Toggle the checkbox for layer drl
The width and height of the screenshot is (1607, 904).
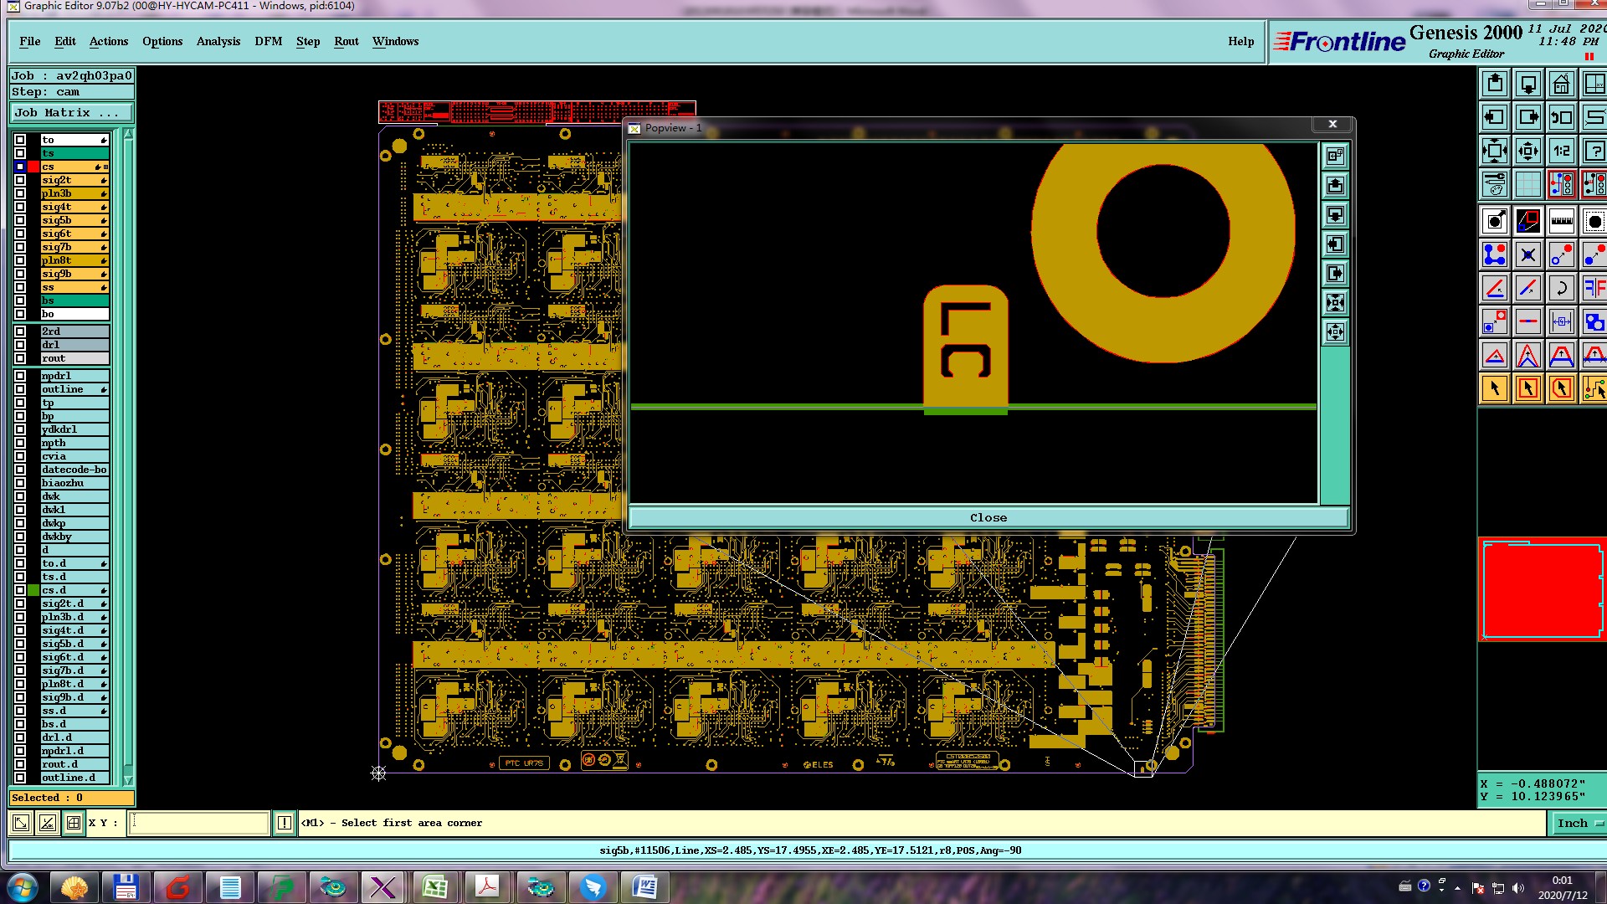[20, 345]
